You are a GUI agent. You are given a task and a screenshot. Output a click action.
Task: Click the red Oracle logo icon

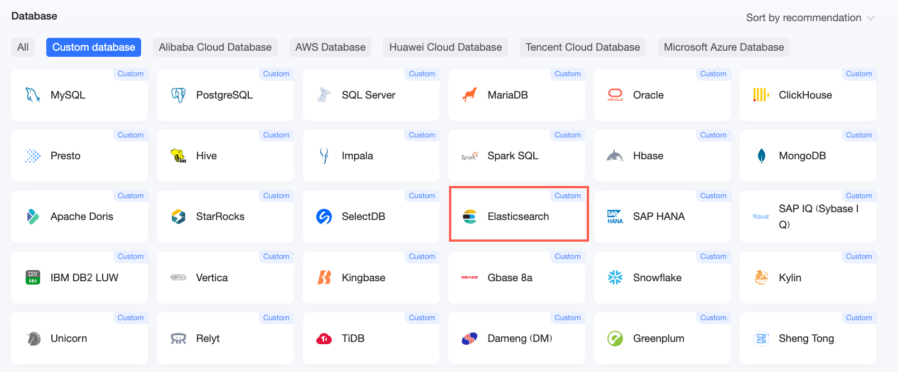click(x=615, y=95)
